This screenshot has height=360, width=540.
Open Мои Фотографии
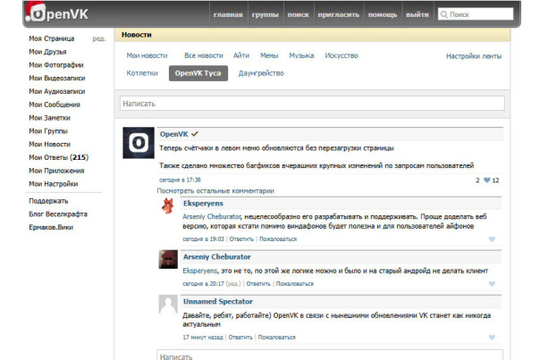point(56,65)
